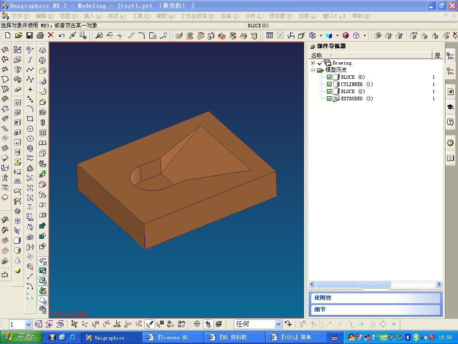This screenshot has height=344, width=458.
Task: Uncheck the BLOCK (0) feature checkbox
Action: pyautogui.click(x=329, y=77)
